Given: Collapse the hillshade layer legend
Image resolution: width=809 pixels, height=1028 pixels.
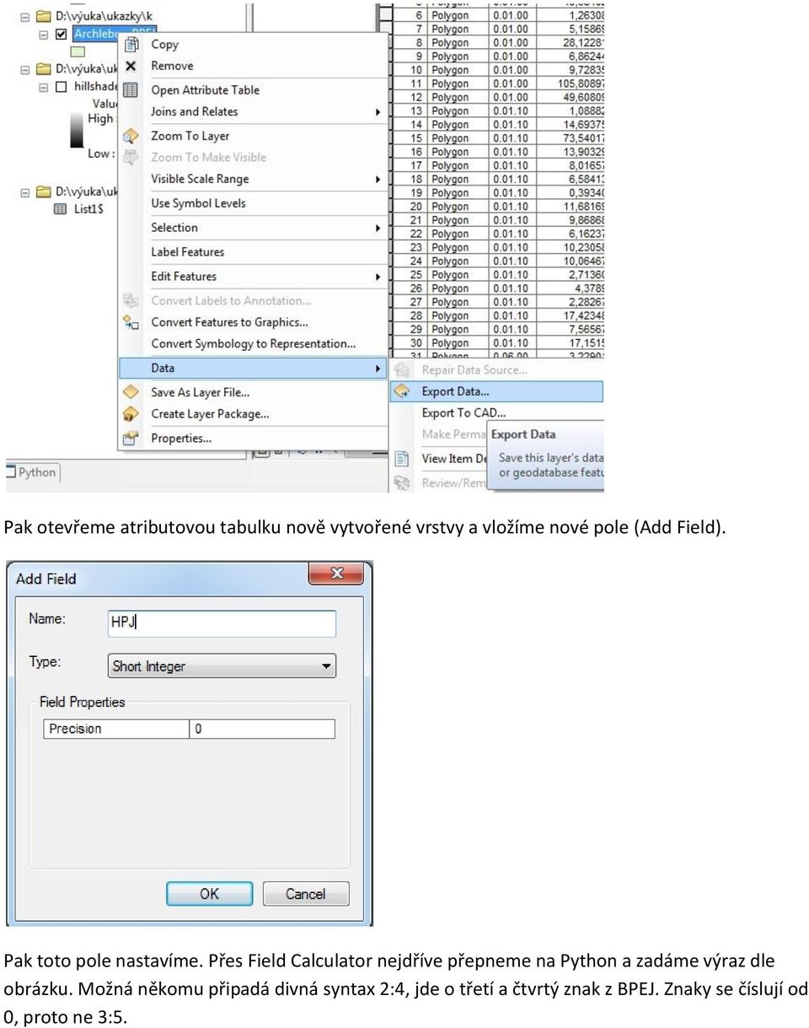Looking at the screenshot, I should coord(43,87).
